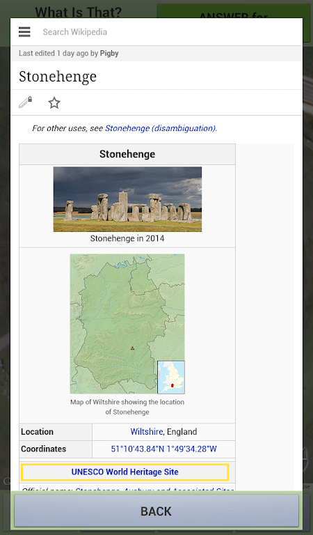Open the England inset map

coord(171,377)
